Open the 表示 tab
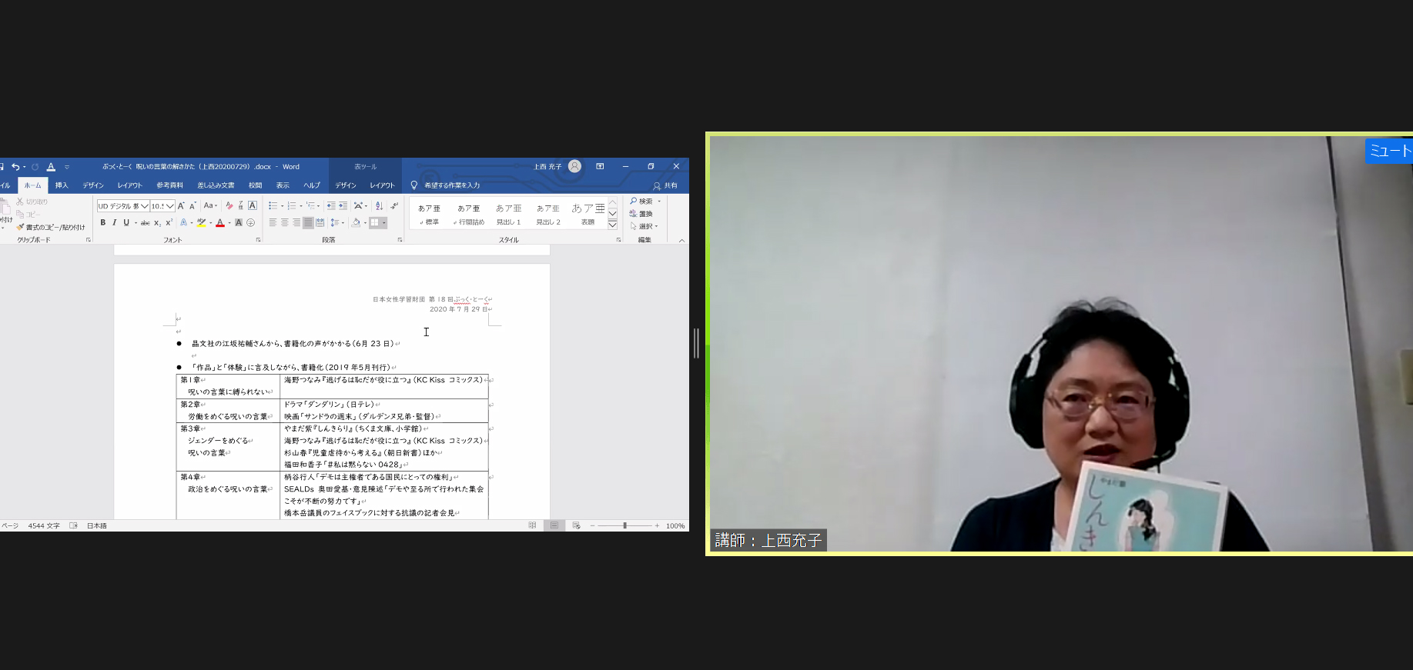The height and width of the screenshot is (670, 1413). 283,185
